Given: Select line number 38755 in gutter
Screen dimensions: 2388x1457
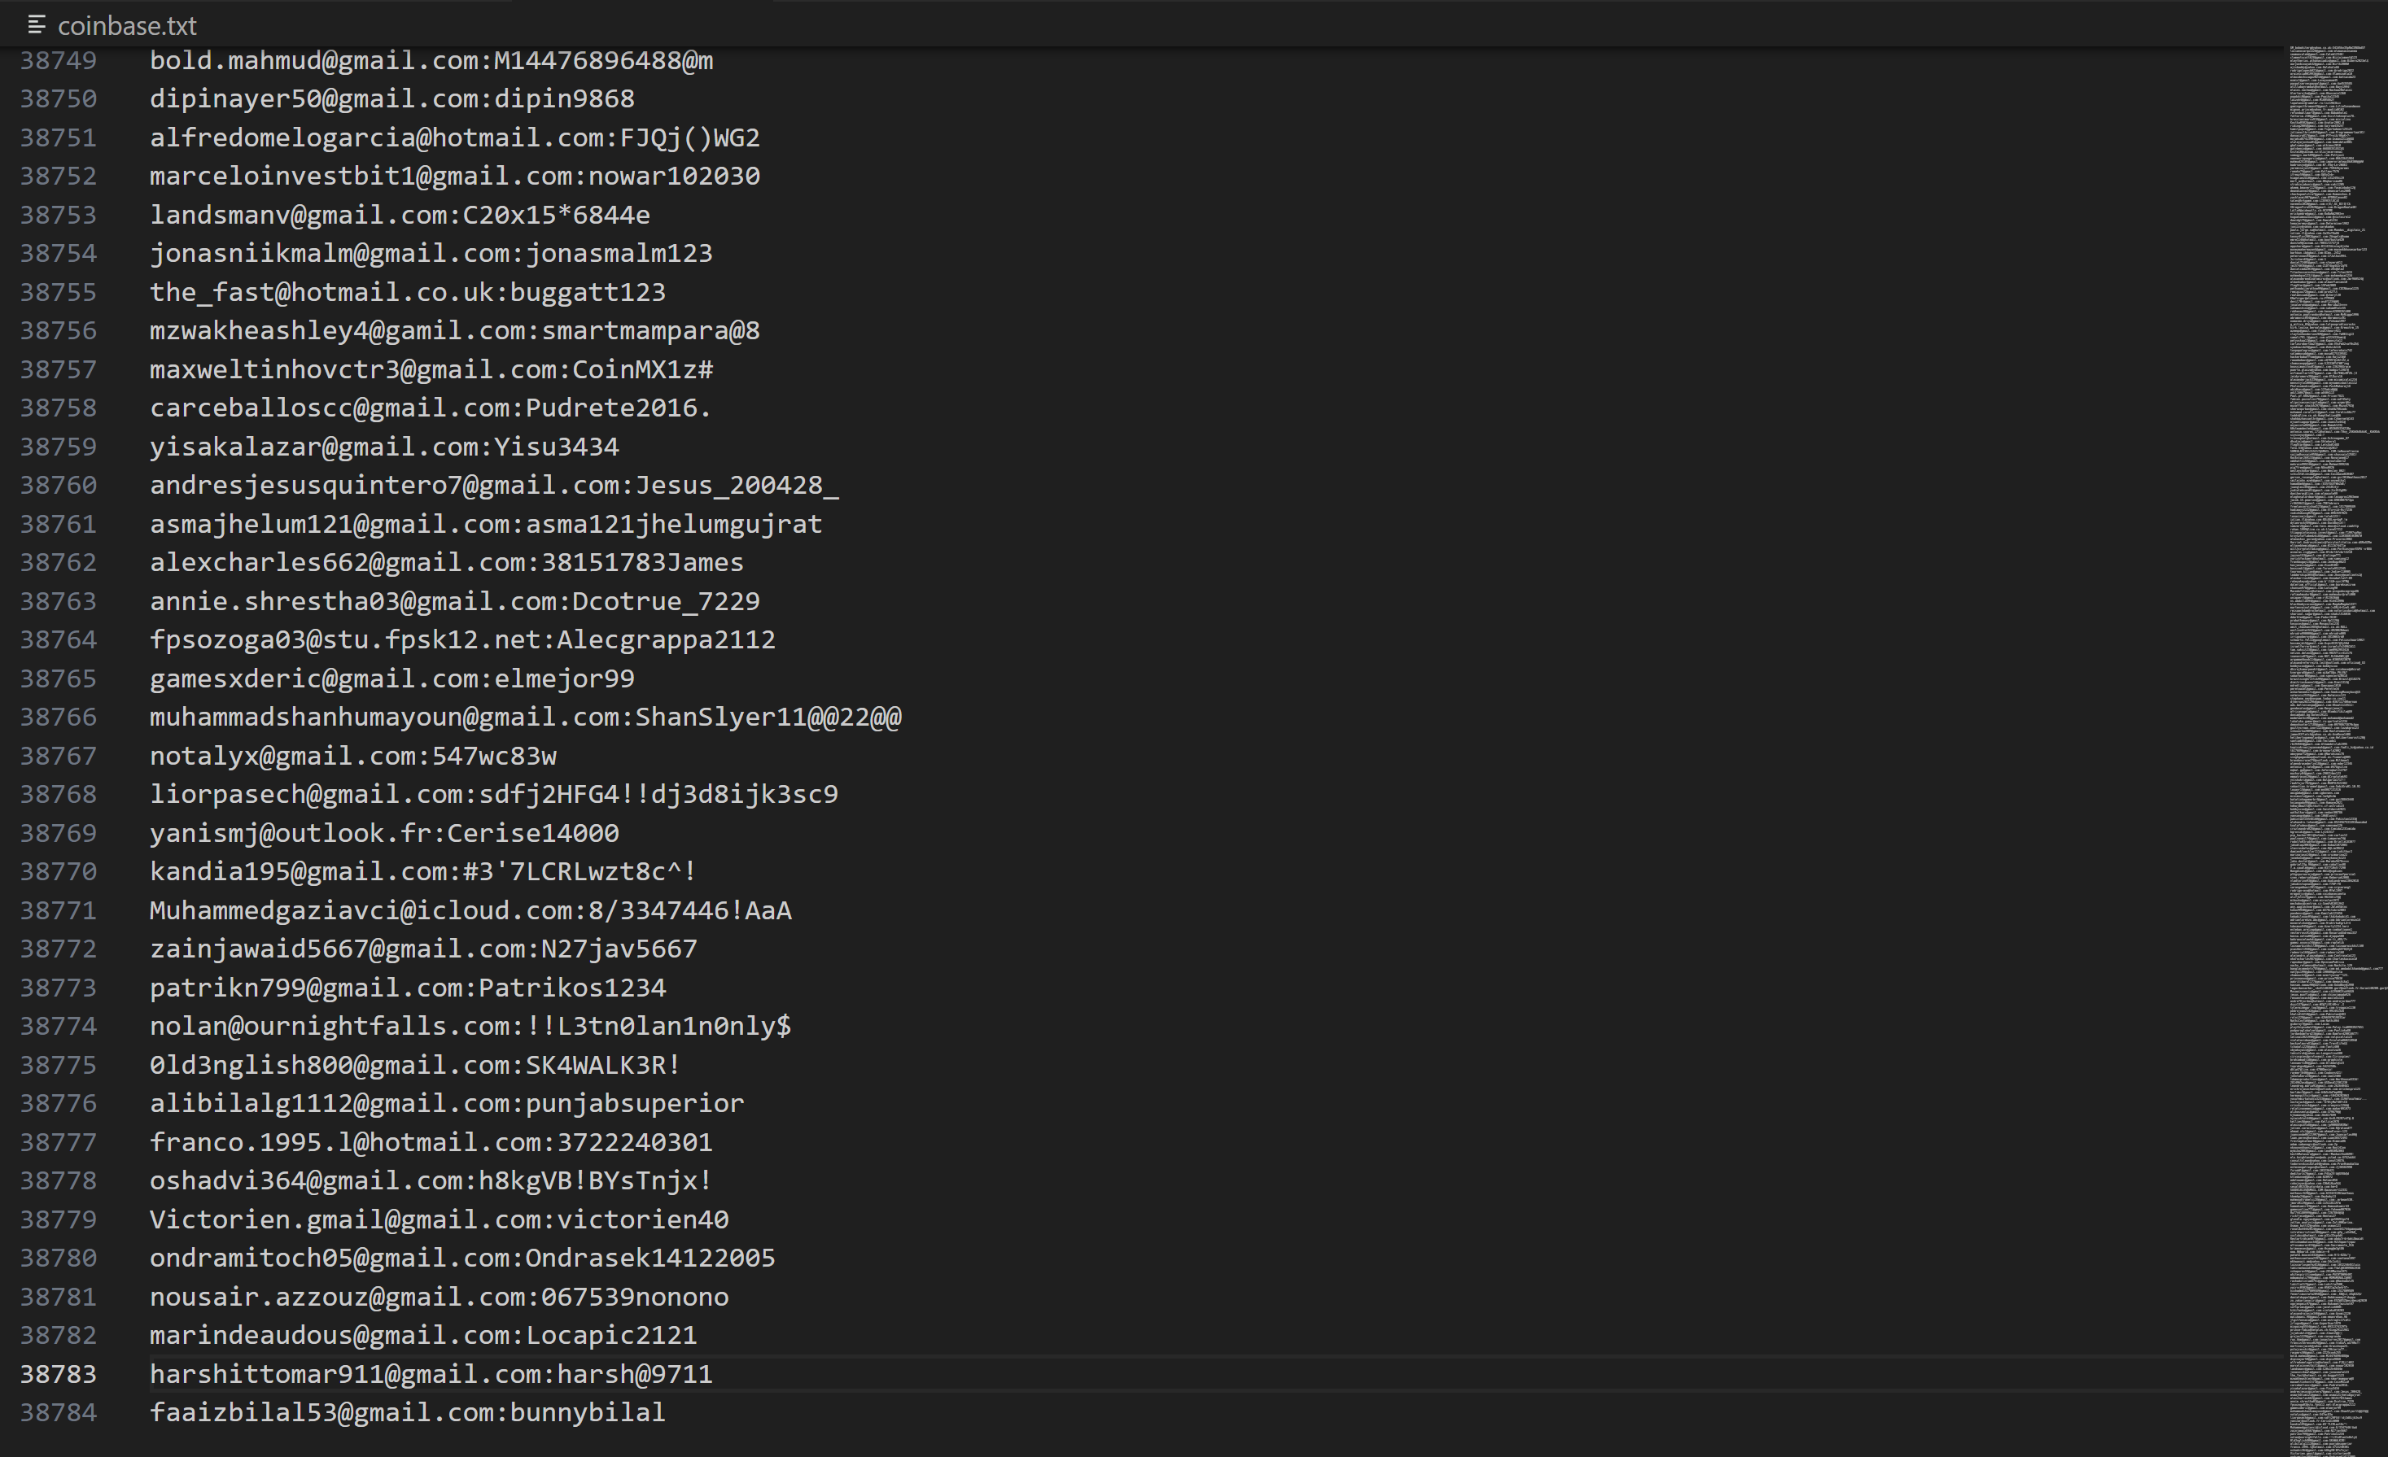Looking at the screenshot, I should (58, 291).
